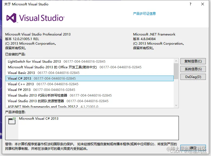Image resolution: width=211 pixels, height=156 pixels.
Task: Close the About Microsoft Visual Studio dialog
Action: click(203, 4)
